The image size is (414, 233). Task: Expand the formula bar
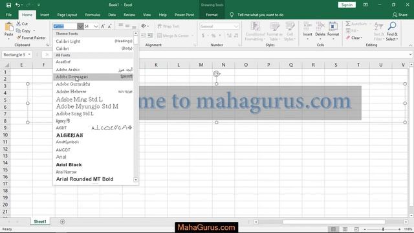click(410, 54)
